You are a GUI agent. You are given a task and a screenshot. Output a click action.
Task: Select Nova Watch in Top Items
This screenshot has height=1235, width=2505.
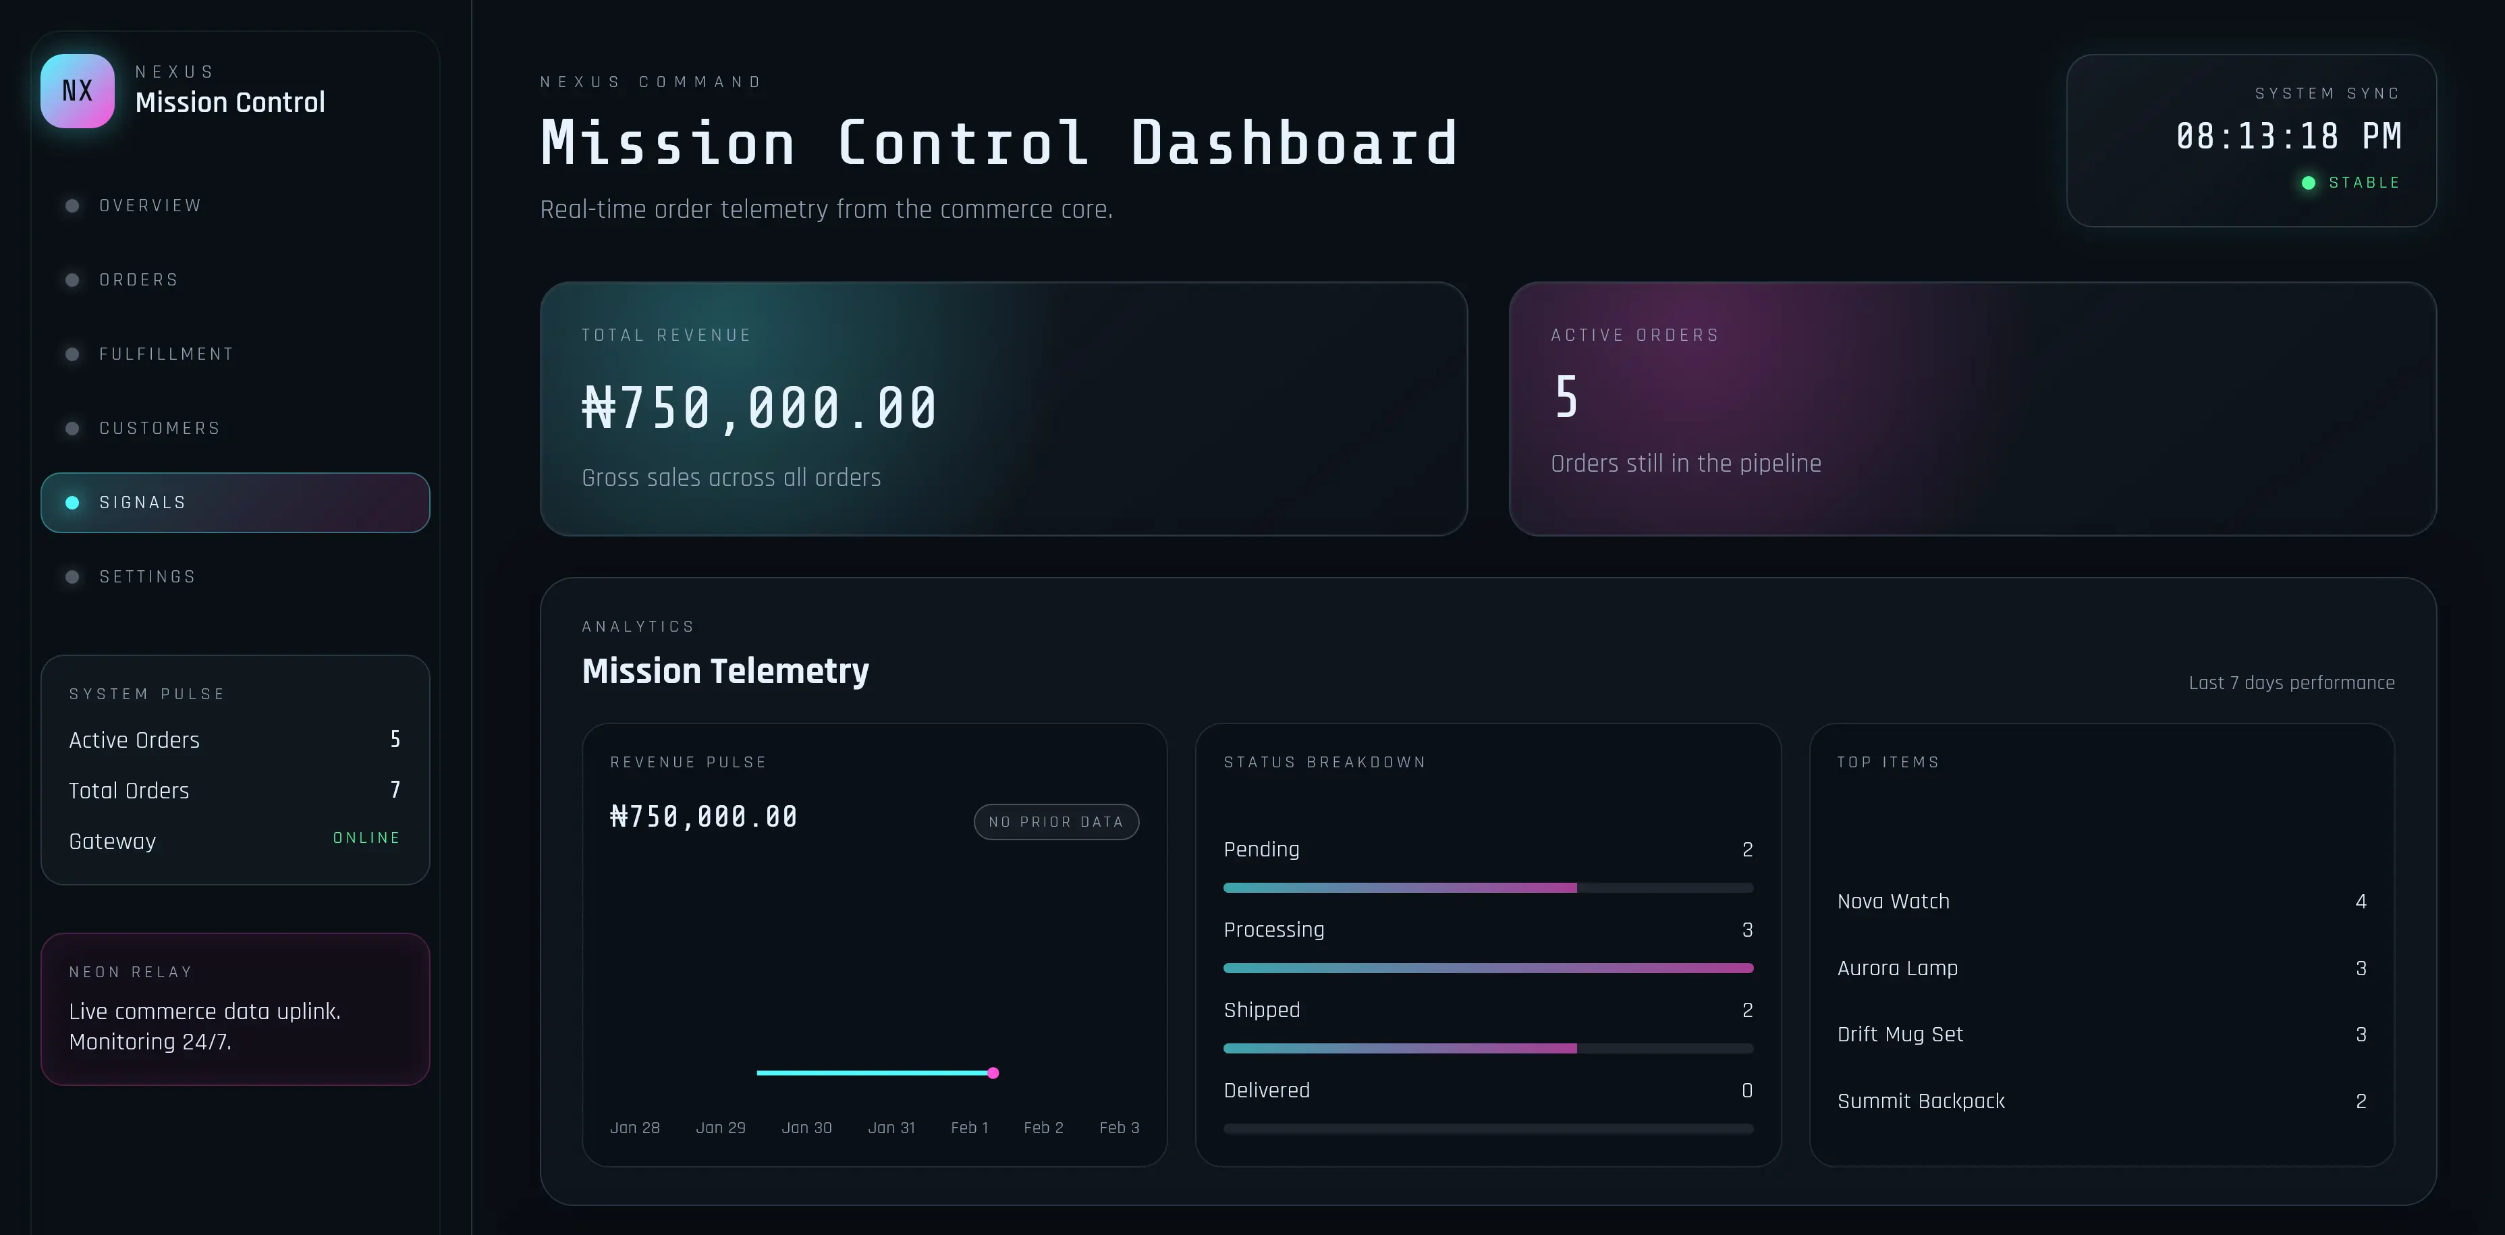(x=1894, y=902)
